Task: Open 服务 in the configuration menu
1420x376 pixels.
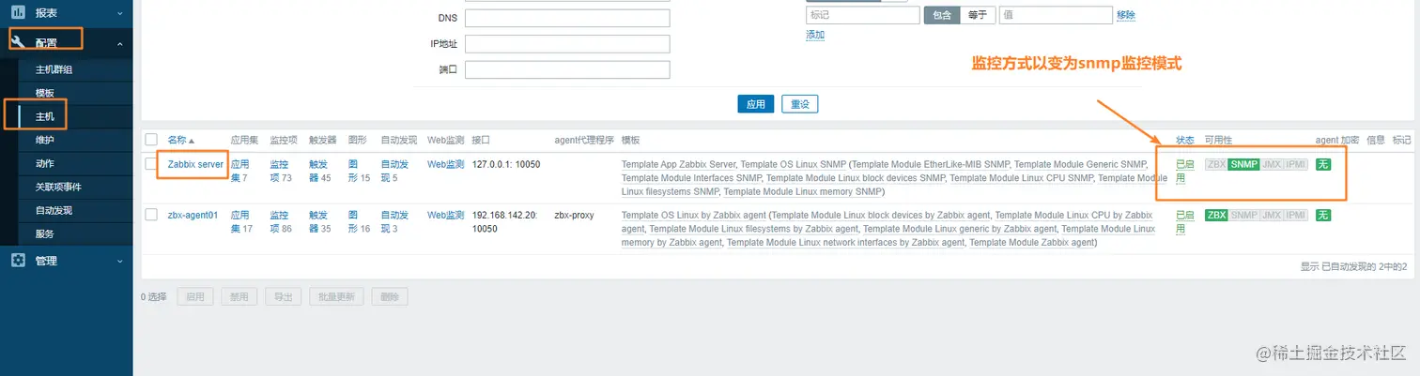Action: pos(45,233)
